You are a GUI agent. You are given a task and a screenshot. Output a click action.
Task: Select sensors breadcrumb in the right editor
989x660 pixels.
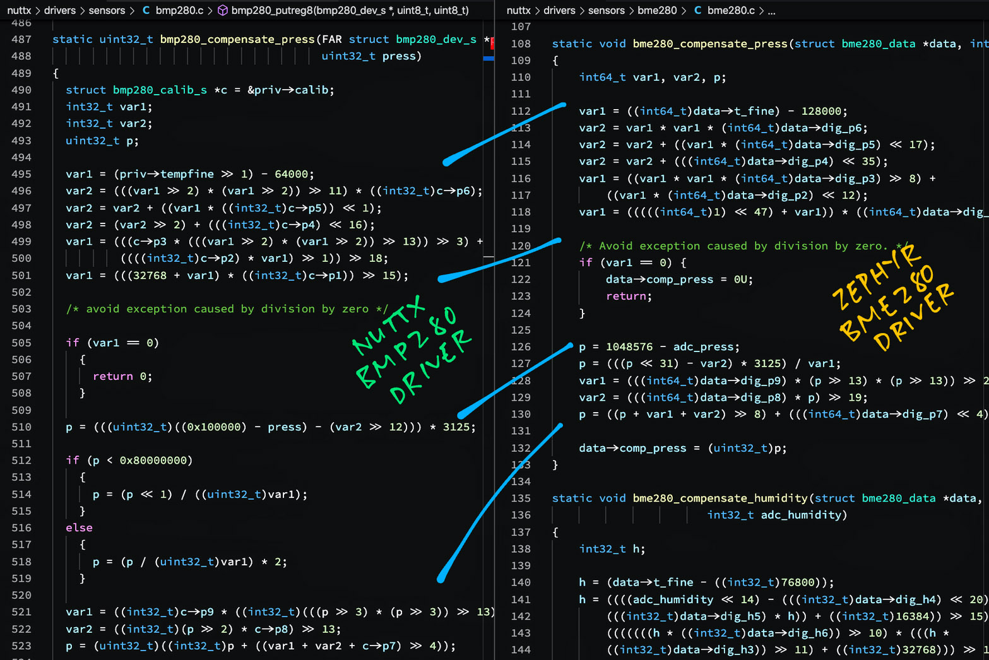pyautogui.click(x=607, y=10)
